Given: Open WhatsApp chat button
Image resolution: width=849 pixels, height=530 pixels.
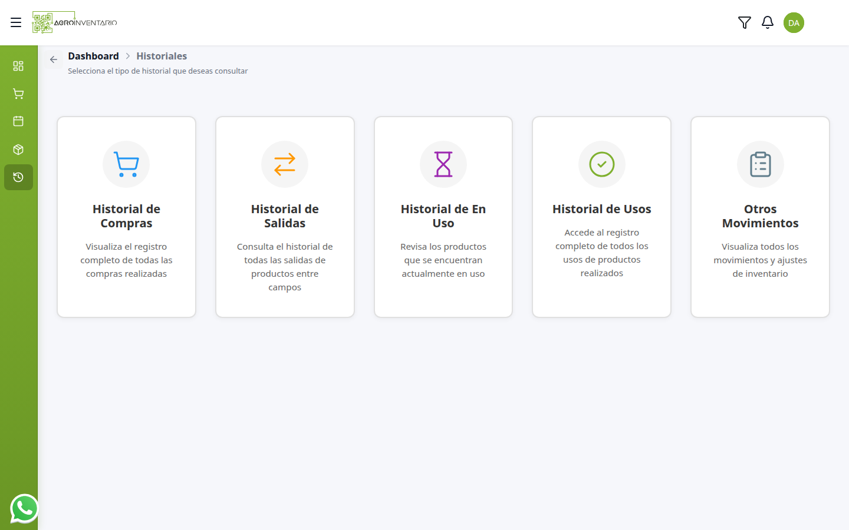Looking at the screenshot, I should point(24,508).
